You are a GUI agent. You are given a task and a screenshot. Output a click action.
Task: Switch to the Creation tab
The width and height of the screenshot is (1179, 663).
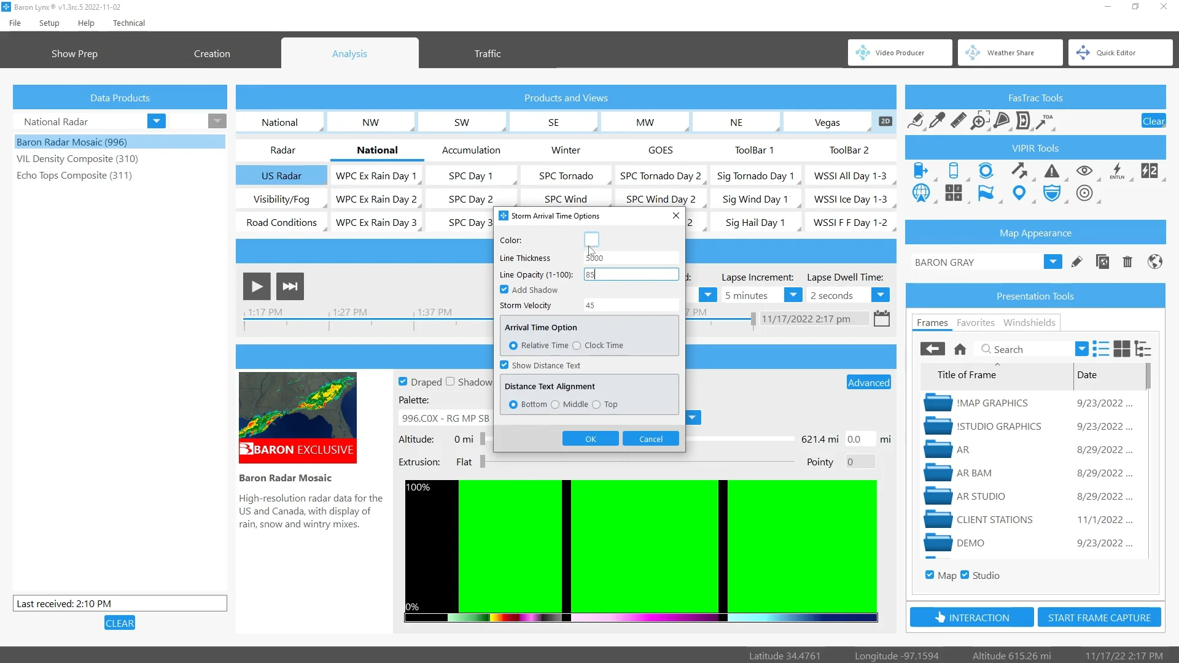point(212,54)
